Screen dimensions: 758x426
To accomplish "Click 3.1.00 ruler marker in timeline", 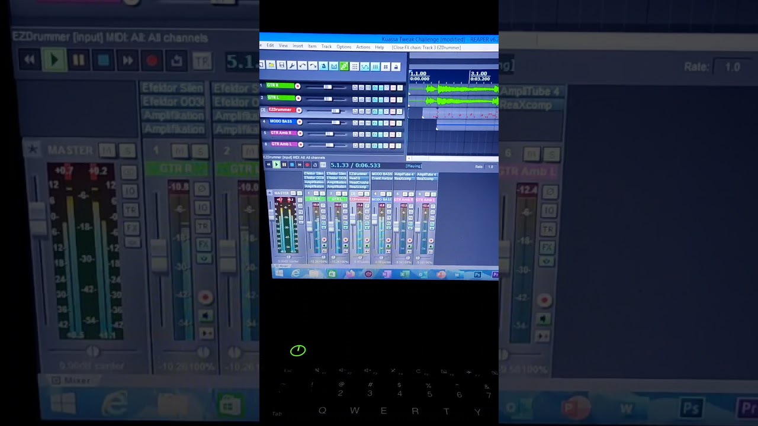I will click(479, 73).
